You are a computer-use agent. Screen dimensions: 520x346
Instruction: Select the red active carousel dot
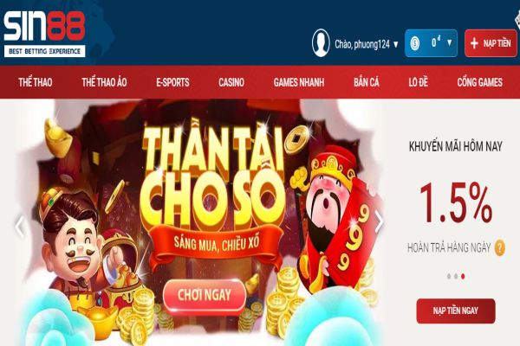463,276
